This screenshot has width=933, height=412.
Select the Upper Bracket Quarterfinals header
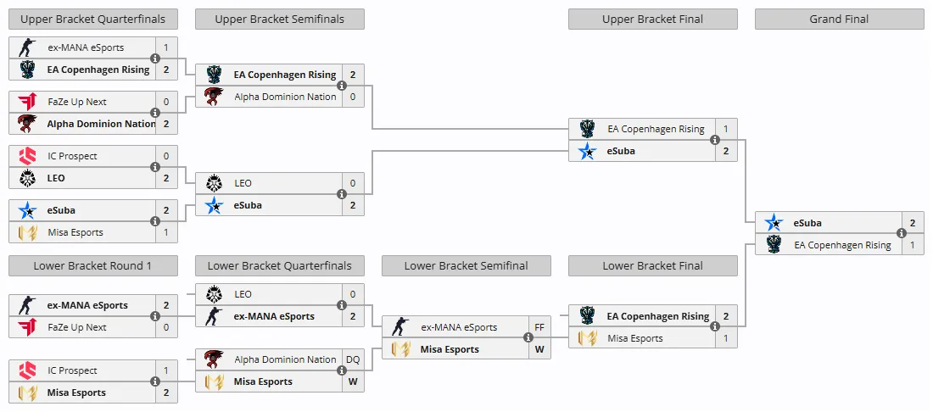click(x=92, y=19)
